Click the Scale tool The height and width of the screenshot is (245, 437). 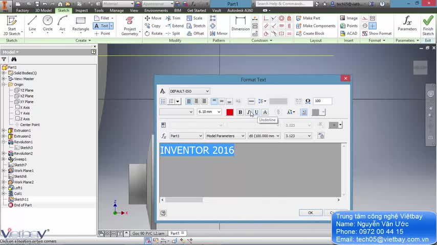[194, 18]
